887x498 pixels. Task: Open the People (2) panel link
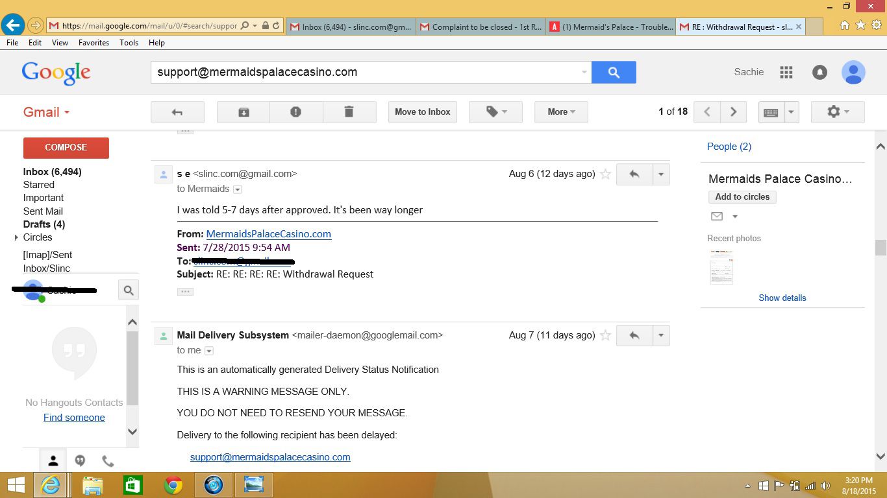[x=729, y=147]
